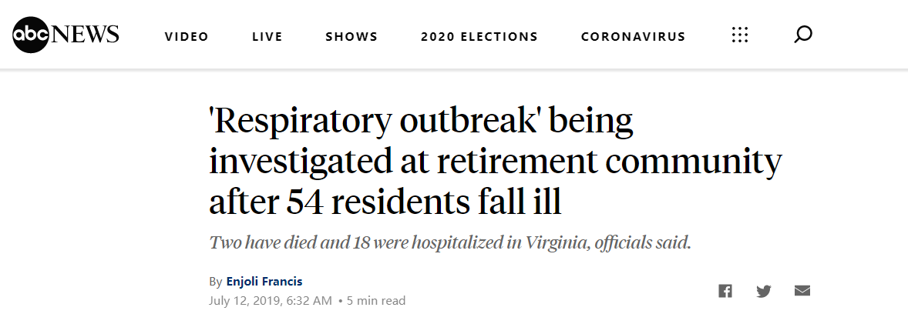Click the 'By' label before author name

click(216, 282)
